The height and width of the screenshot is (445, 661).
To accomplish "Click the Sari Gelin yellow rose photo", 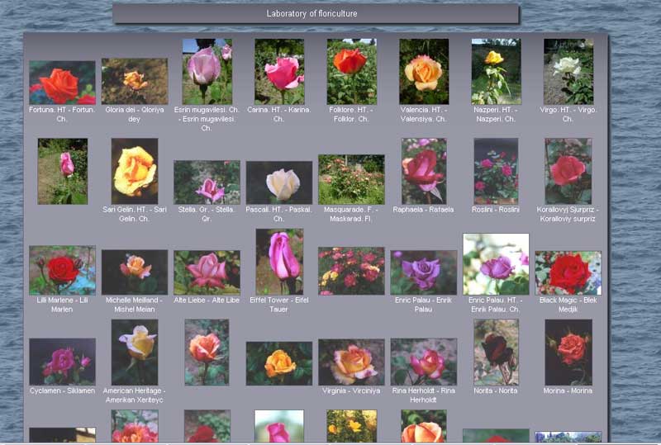I will pyautogui.click(x=135, y=171).
